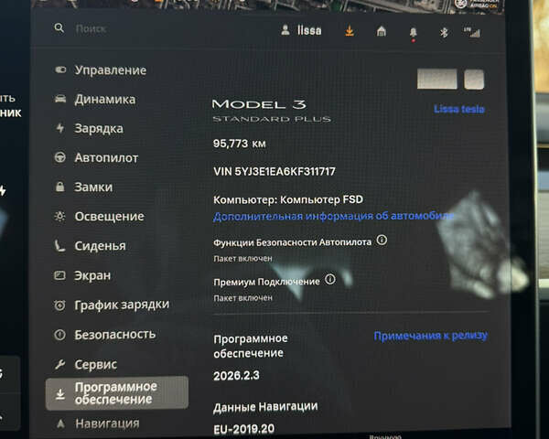Open the Замки menu
Screen dimensions: 549x439
point(84,187)
